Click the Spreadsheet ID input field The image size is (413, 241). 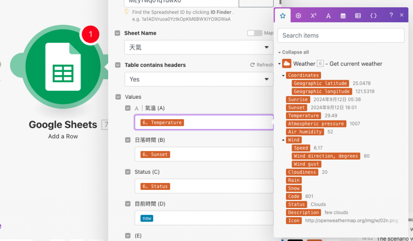(181, 3)
